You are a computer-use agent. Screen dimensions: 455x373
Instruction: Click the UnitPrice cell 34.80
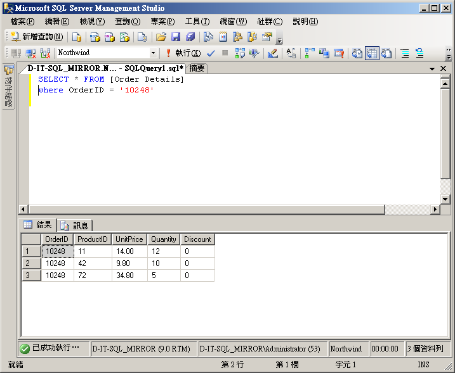[129, 275]
